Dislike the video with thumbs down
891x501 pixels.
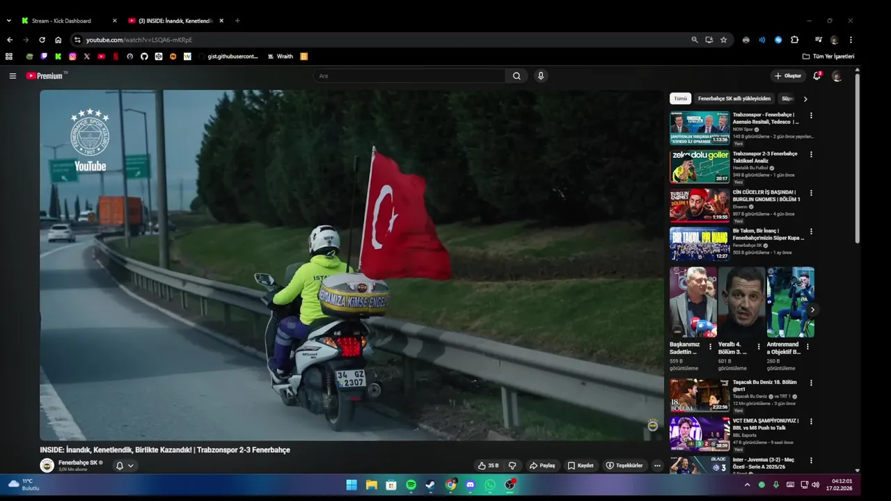click(512, 466)
